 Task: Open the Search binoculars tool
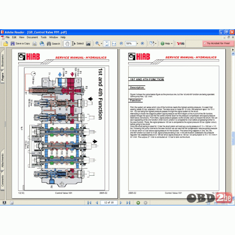coord(53,44)
